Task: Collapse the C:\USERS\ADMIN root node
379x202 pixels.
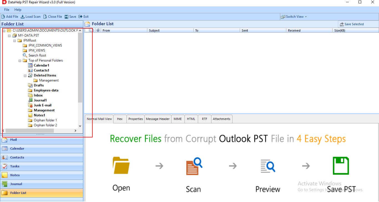Action: (x=4, y=30)
